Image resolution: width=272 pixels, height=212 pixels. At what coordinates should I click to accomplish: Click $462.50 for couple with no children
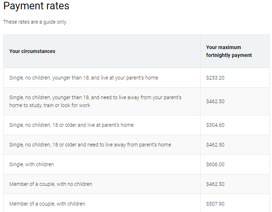[x=215, y=184]
